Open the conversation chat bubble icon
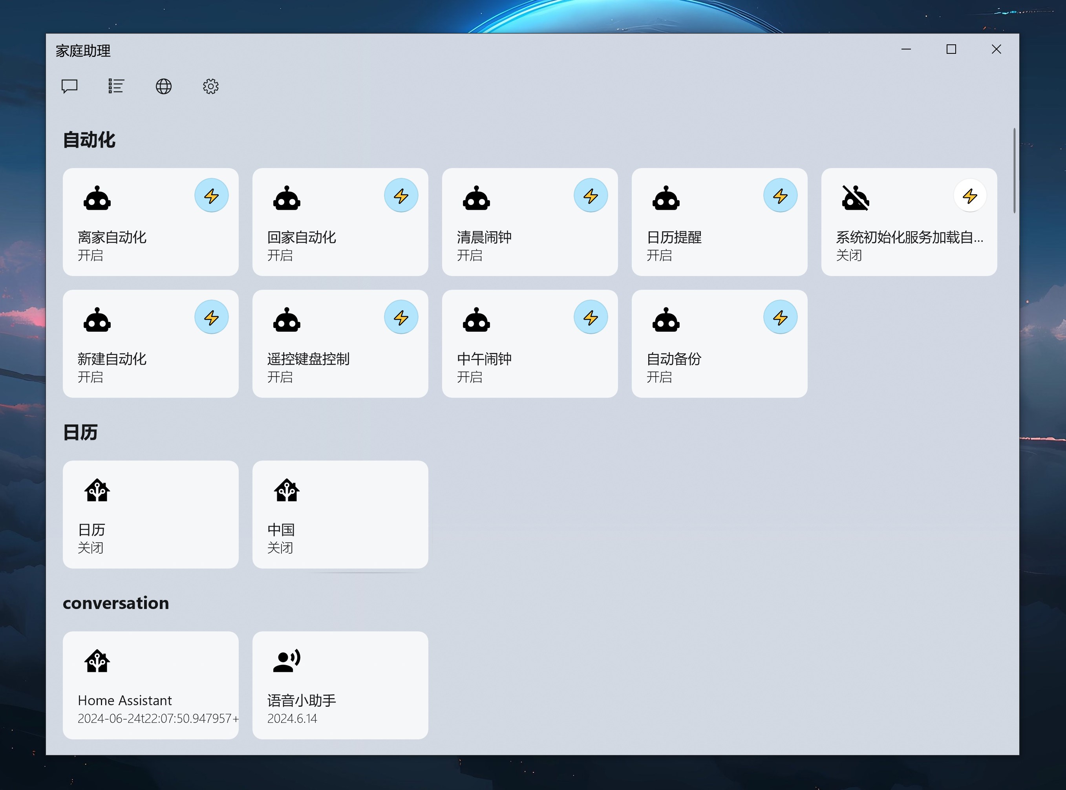This screenshot has width=1066, height=790. point(69,86)
